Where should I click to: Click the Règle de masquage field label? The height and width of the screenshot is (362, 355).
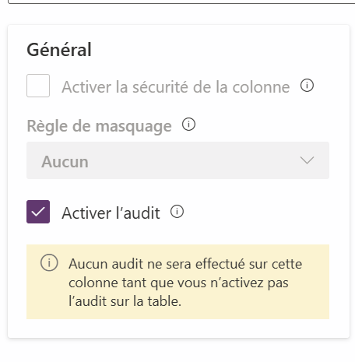tap(100, 126)
